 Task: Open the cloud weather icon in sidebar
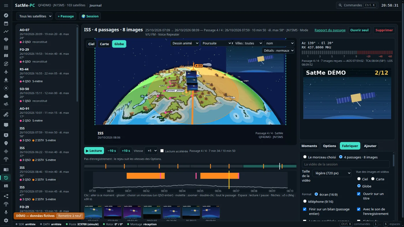pyautogui.click(x=6, y=96)
